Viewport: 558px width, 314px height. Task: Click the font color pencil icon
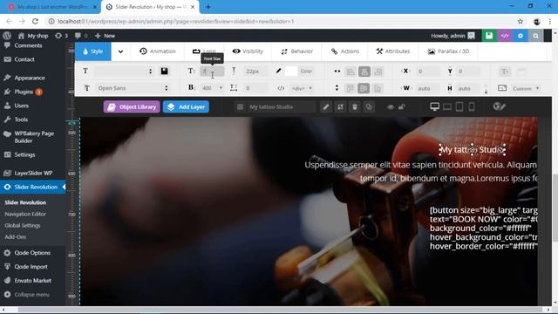(x=278, y=71)
